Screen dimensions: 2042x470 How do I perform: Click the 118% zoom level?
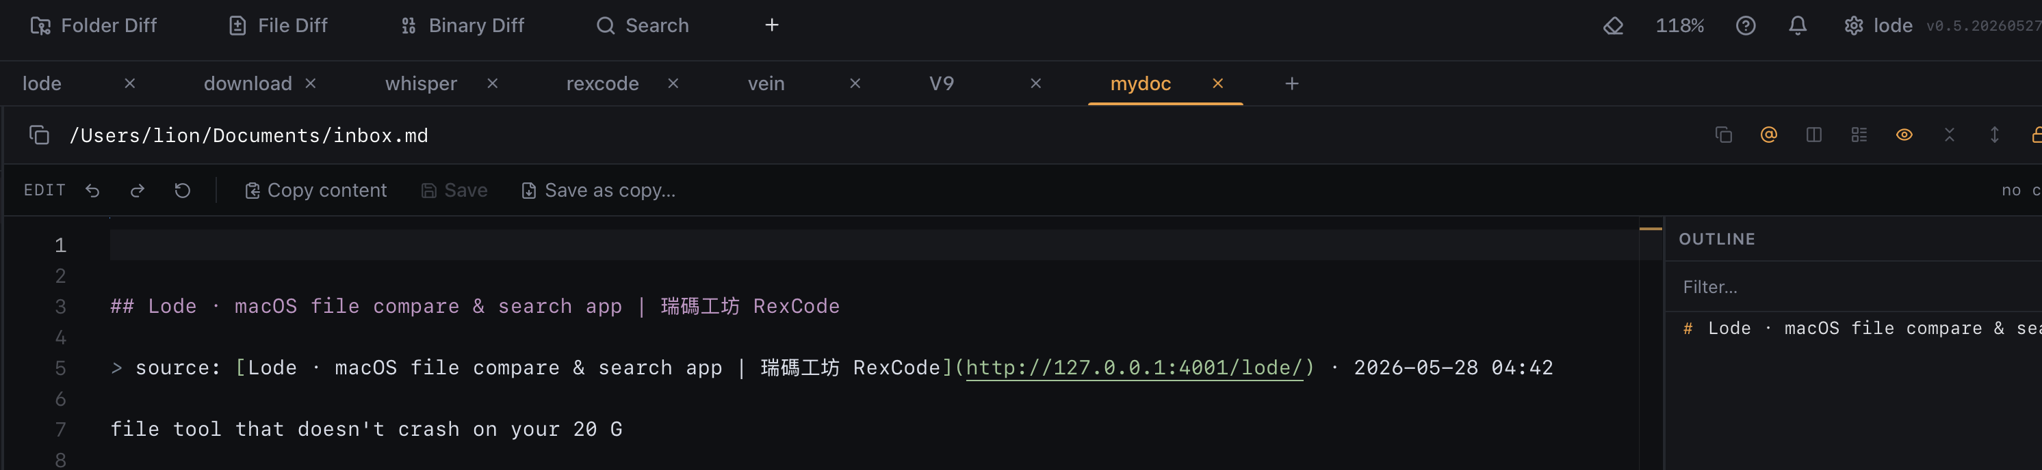point(1679,25)
